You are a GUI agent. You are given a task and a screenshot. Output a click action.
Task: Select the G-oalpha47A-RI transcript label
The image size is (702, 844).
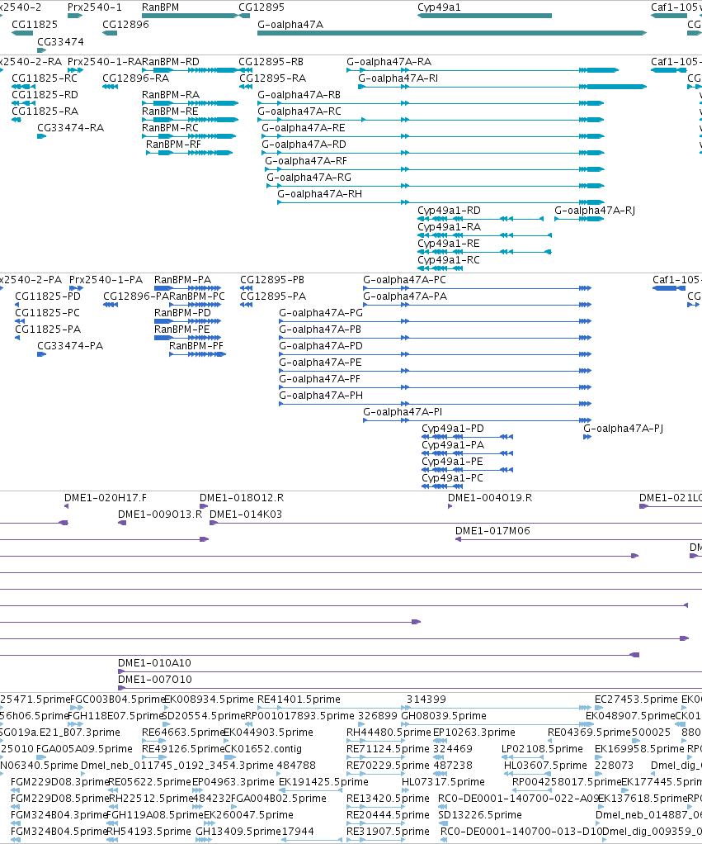[398, 78]
